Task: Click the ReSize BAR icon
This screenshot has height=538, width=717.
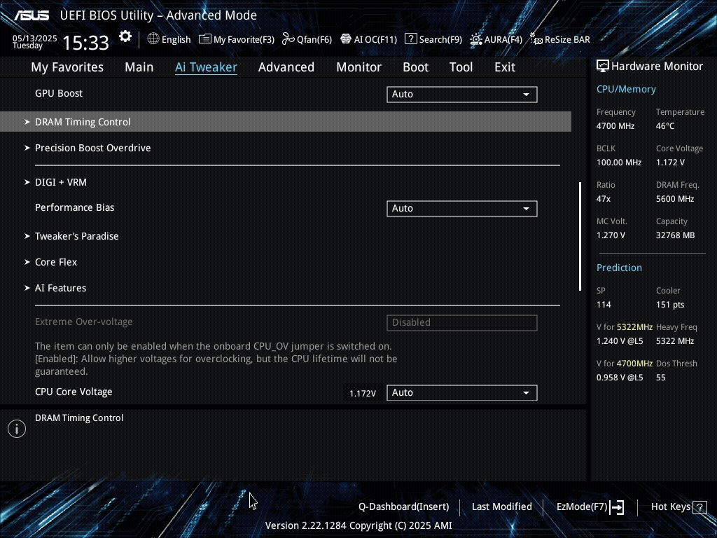Action: pos(536,39)
